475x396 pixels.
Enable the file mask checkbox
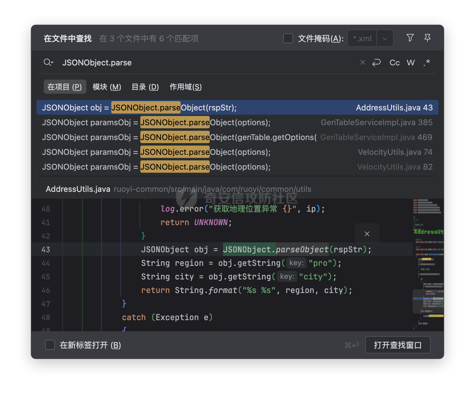click(288, 38)
